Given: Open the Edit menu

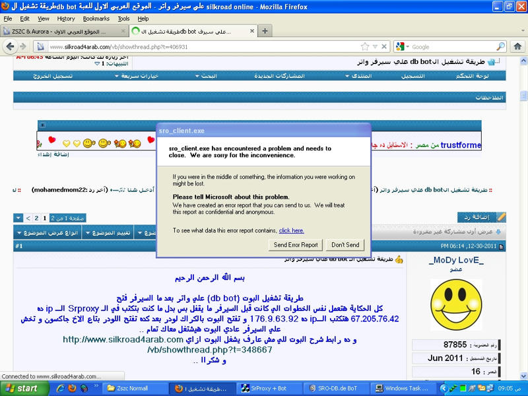Looking at the screenshot, I should click(x=24, y=18).
